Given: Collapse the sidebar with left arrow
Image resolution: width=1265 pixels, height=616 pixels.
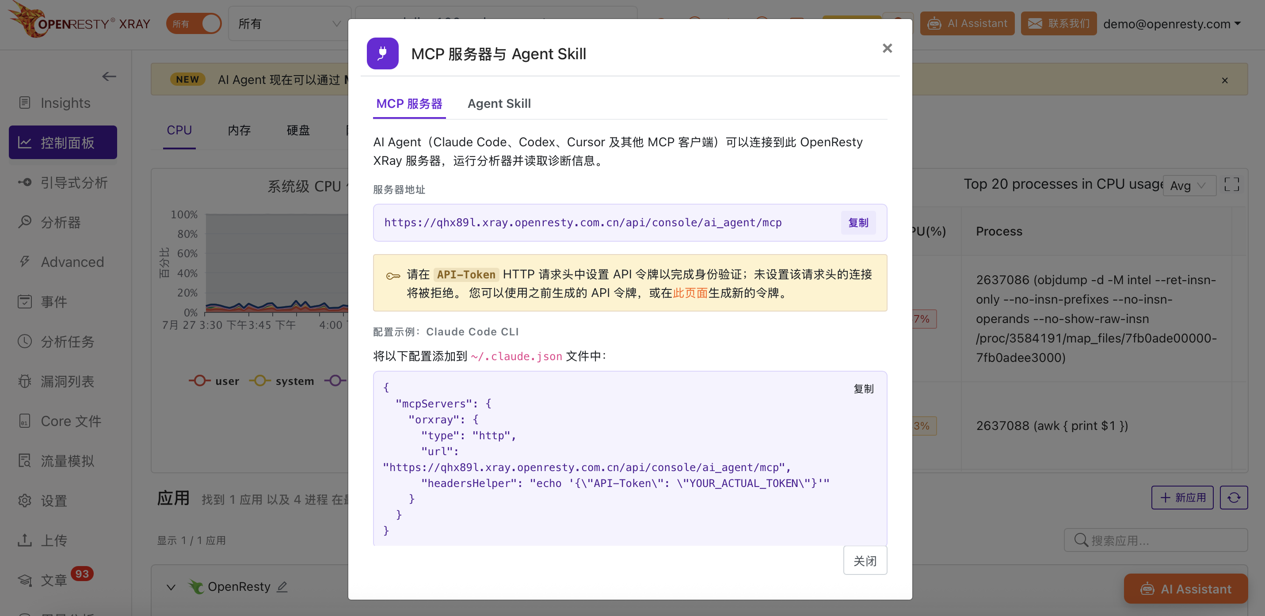Looking at the screenshot, I should click(109, 76).
